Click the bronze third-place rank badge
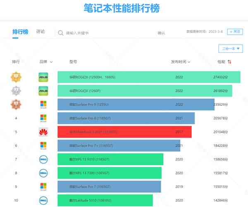Screen dimensions: 248x207 (x=16, y=105)
